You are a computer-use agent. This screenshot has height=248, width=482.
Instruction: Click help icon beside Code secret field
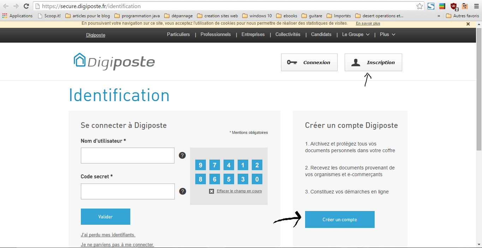tap(183, 191)
